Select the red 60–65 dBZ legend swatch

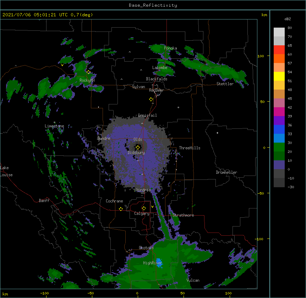(x=279, y=50)
